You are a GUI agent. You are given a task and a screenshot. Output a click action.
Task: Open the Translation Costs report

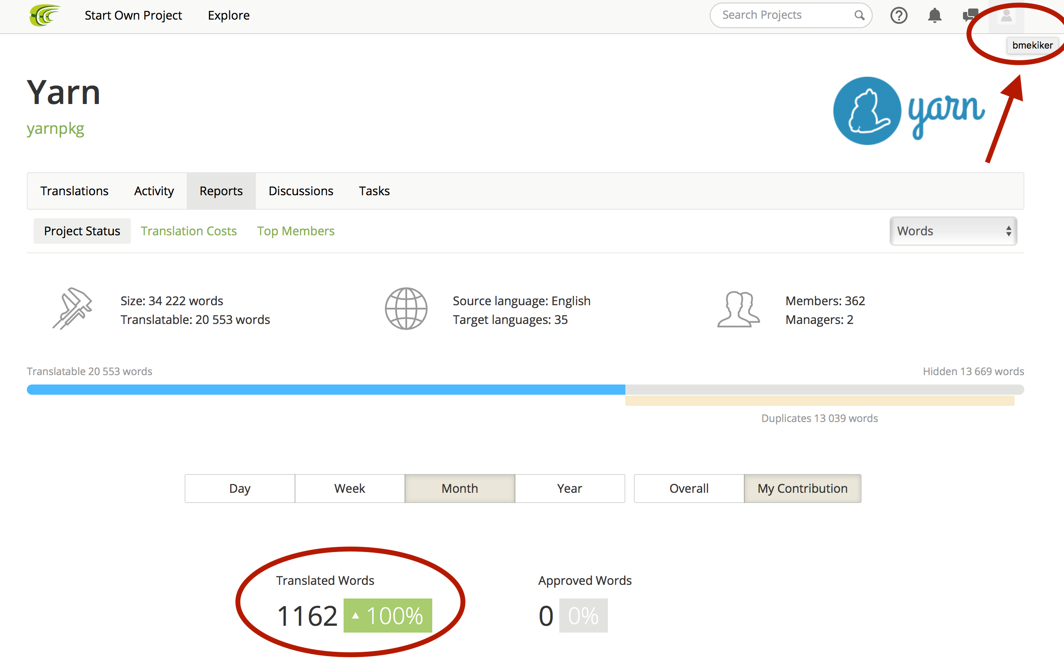189,231
